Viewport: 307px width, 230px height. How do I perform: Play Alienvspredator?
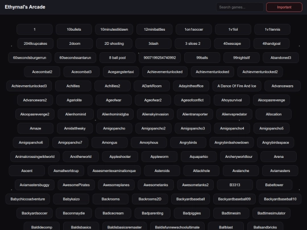(x=234, y=114)
